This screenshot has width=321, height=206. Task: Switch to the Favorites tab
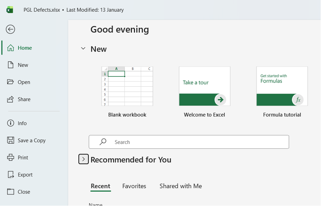point(134,186)
